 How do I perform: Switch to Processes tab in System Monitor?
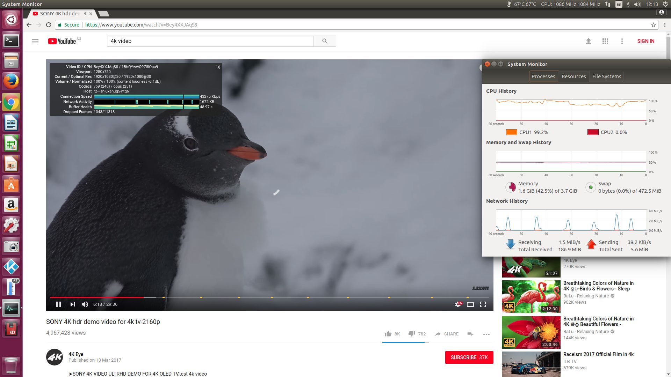click(x=543, y=76)
